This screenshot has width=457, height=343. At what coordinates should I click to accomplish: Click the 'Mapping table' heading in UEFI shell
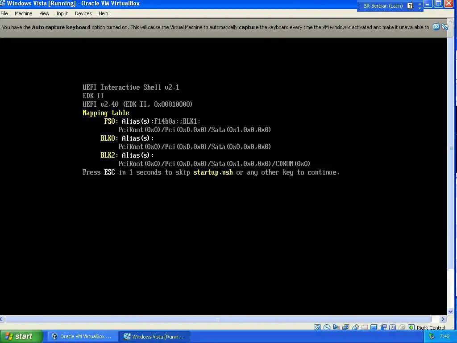[106, 113]
